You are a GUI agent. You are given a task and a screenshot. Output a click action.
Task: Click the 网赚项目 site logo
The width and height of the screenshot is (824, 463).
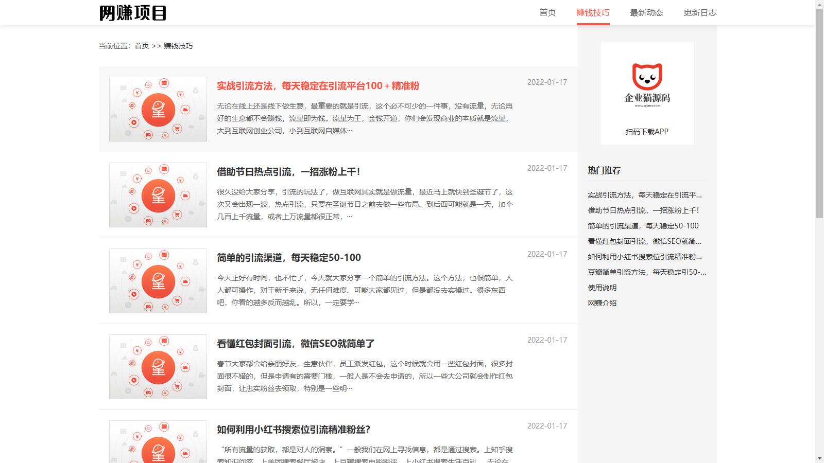point(132,13)
